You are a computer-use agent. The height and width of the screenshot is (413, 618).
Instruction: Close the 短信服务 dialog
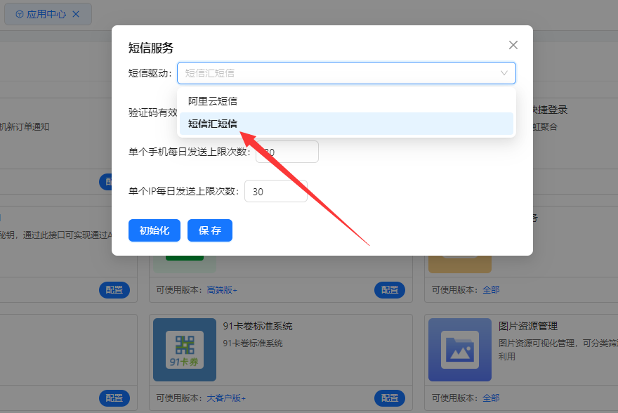(x=513, y=45)
